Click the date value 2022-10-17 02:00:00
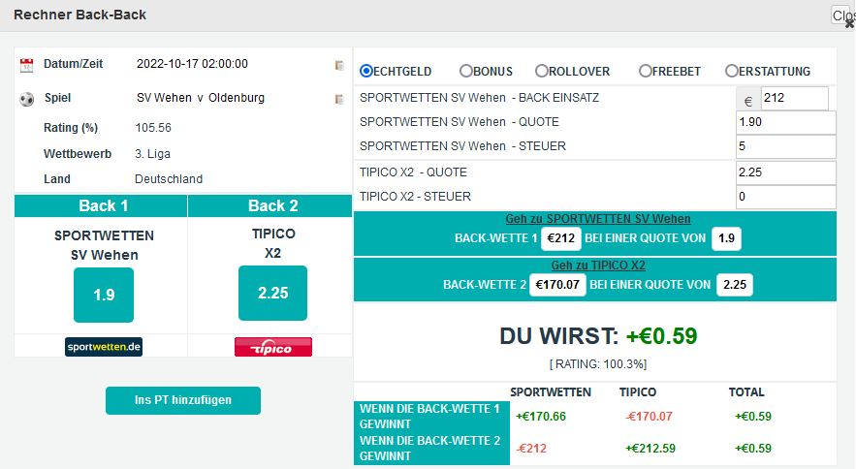The width and height of the screenshot is (856, 469). click(x=192, y=64)
